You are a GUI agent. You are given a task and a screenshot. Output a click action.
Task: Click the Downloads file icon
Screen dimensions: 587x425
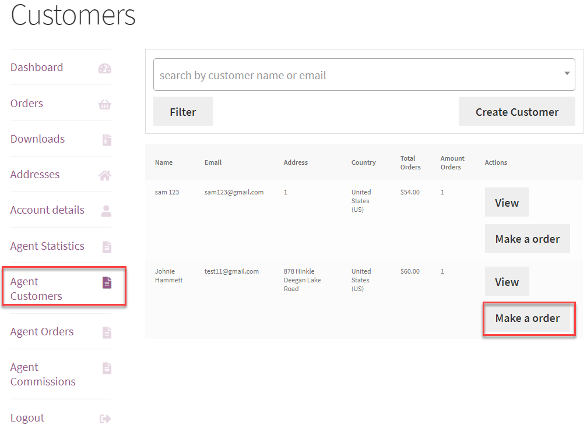click(107, 140)
